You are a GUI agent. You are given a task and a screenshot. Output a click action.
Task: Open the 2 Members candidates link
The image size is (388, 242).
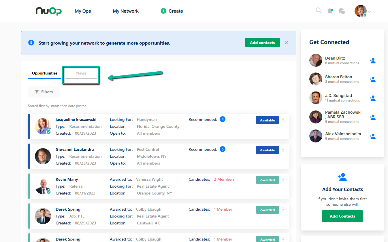tap(224, 179)
